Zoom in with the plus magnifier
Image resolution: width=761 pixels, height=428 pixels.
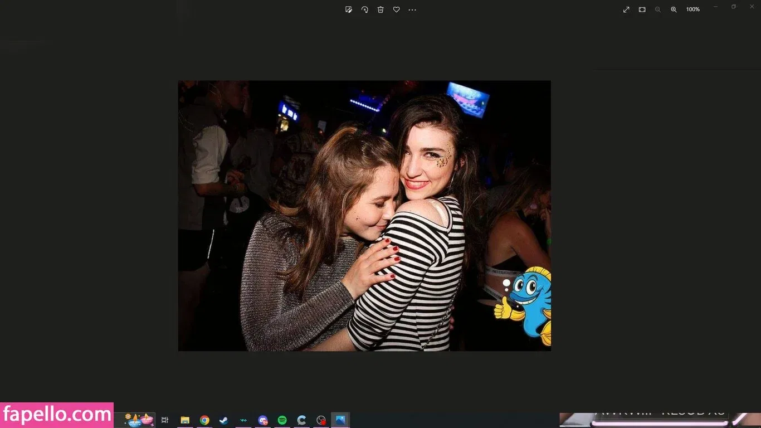[674, 9]
